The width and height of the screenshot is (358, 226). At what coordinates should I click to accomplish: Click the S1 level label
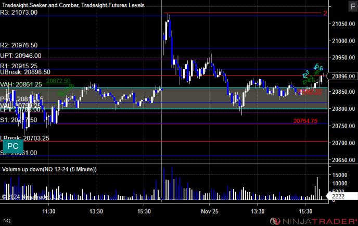click(x=19, y=120)
